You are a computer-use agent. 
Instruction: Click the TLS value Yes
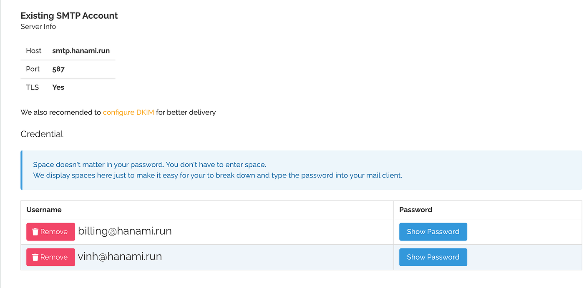point(58,87)
